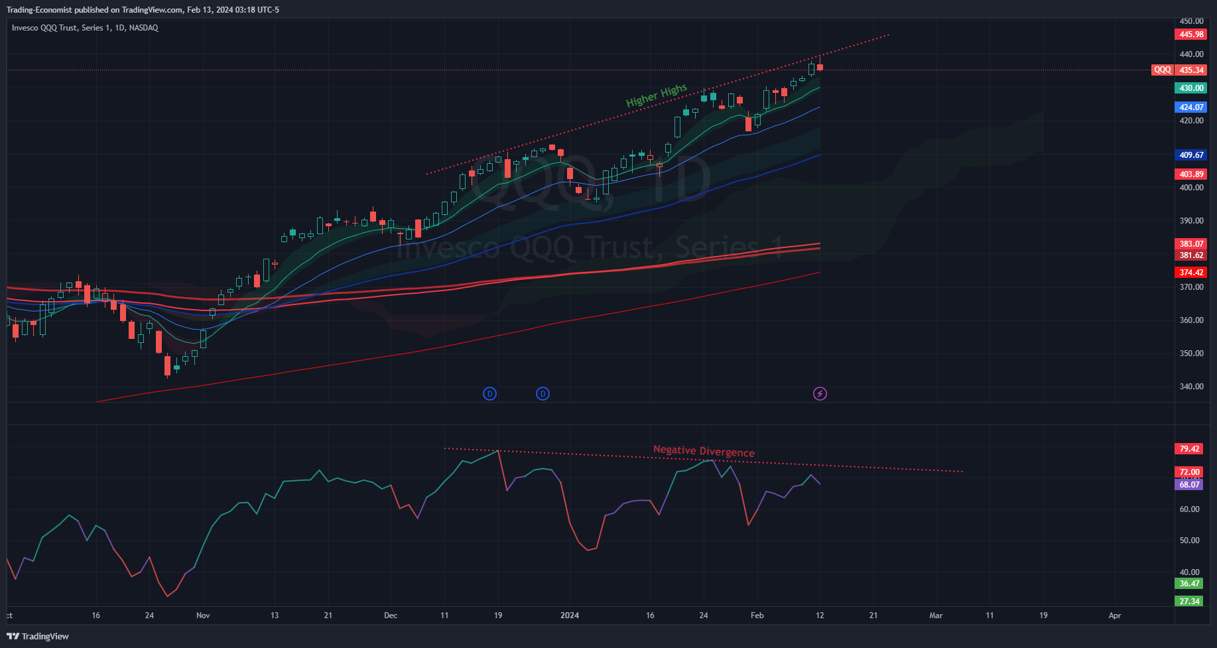Click the 374.42 red price label

1191,273
